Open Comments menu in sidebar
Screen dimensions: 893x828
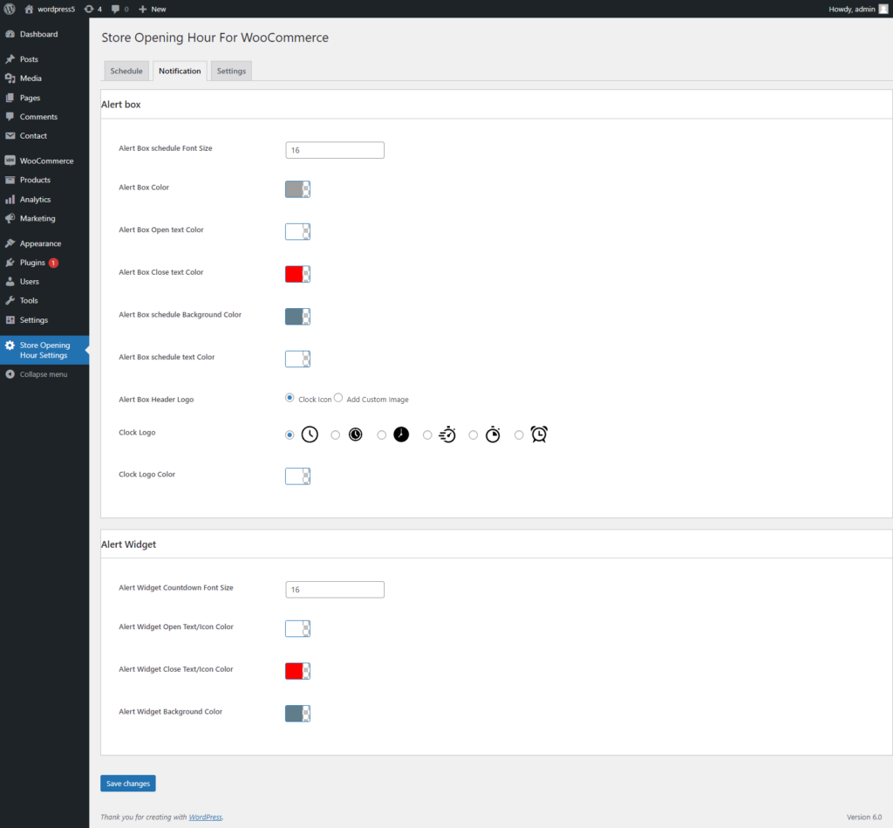(44, 117)
